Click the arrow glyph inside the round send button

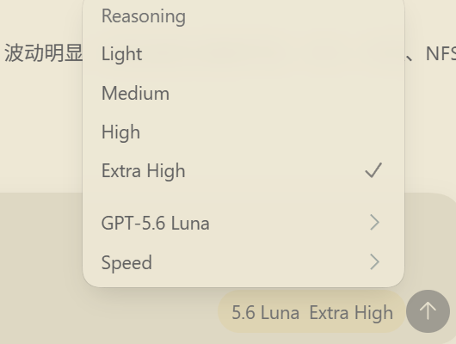(428, 311)
